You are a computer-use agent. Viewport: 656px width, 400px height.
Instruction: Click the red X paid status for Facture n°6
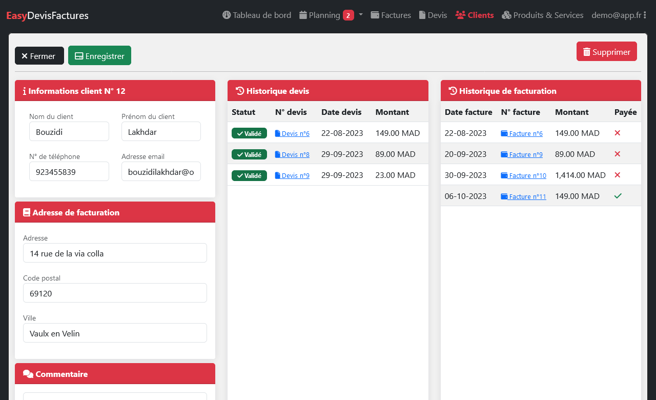coord(617,133)
